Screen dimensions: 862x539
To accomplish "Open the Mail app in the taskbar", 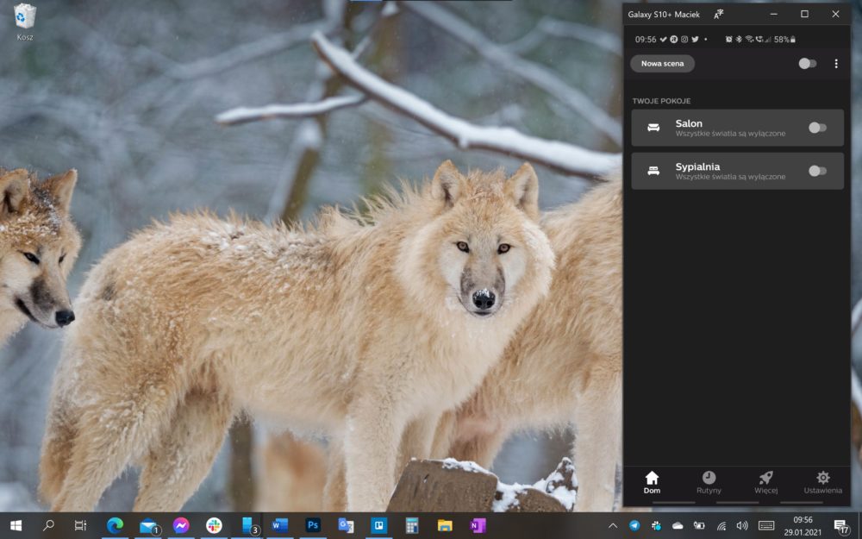I will click(148, 526).
